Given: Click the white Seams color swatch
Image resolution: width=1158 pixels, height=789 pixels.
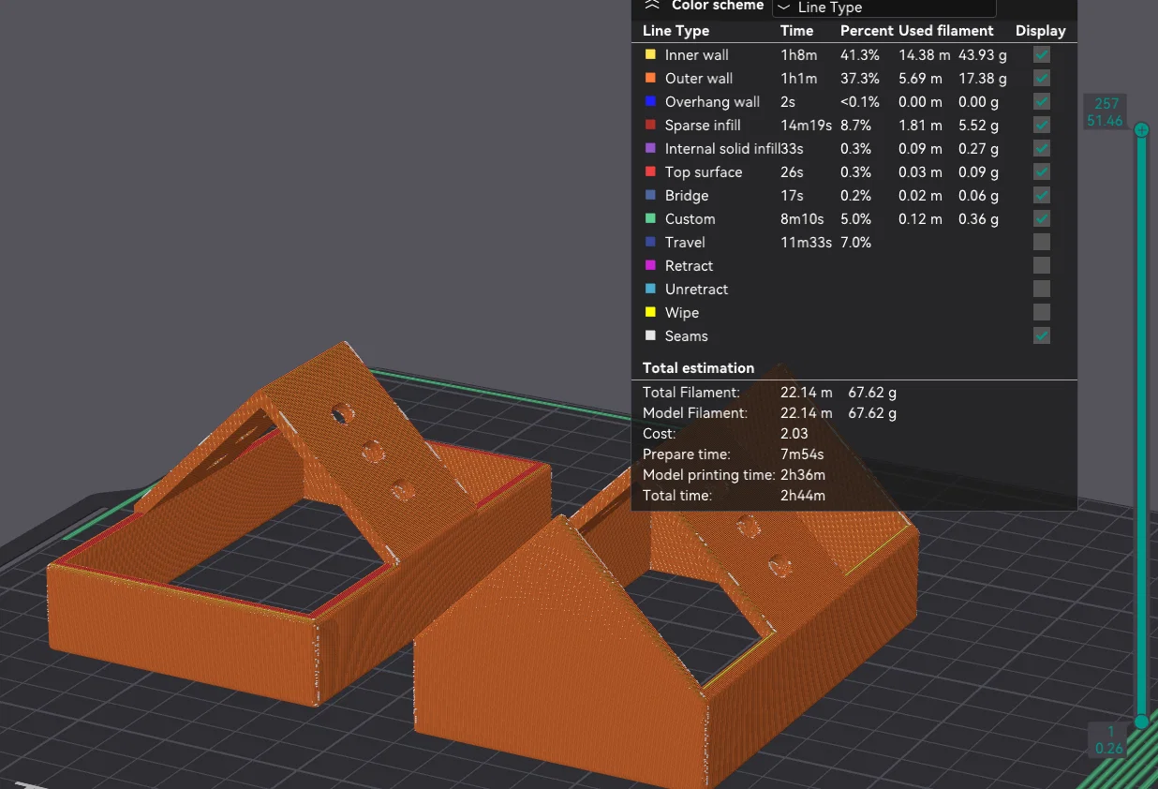Looking at the screenshot, I should [650, 335].
